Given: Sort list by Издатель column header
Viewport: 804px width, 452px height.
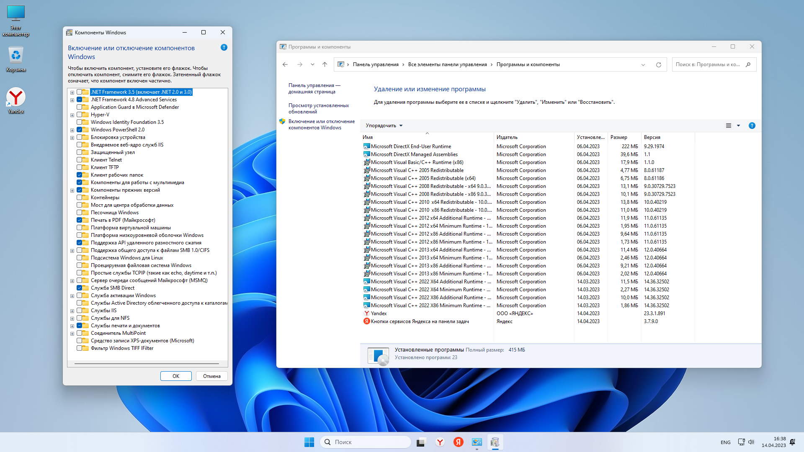Looking at the screenshot, I should (507, 137).
